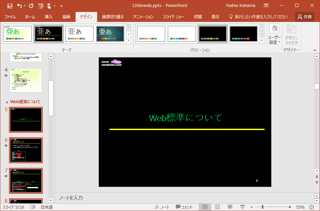Image resolution: width=320 pixels, height=211 pixels.
Task: Start Slide Show icon in status bar
Action: pos(242,207)
